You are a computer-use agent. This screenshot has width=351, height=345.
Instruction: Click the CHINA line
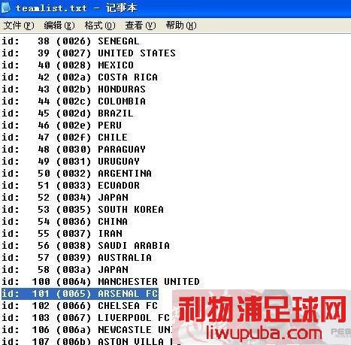coord(65,222)
